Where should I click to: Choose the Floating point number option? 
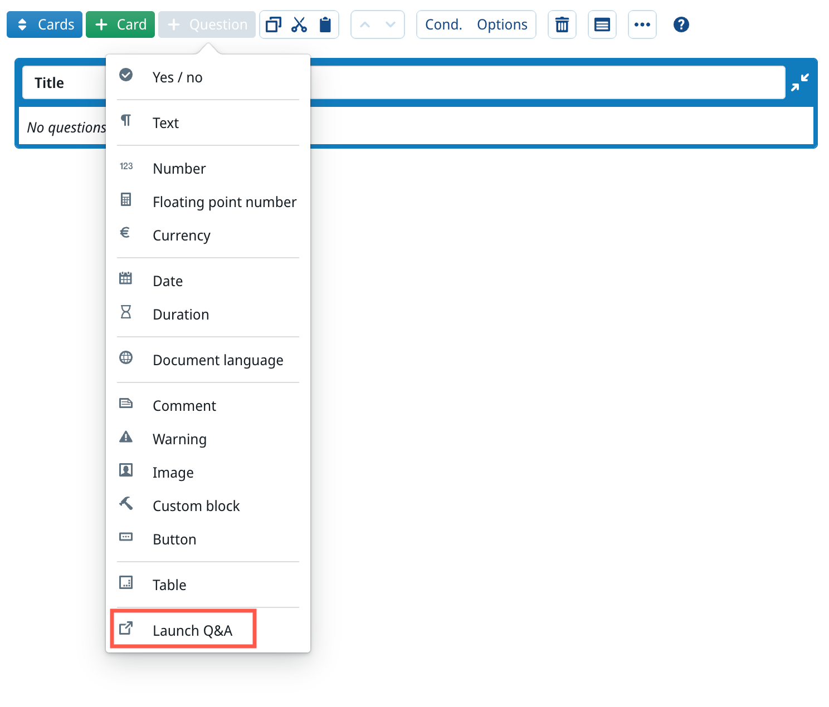click(224, 202)
